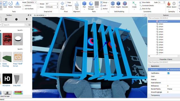Open the Grey Wall asset link
Screen dimensions: 180x101
coord(17,86)
